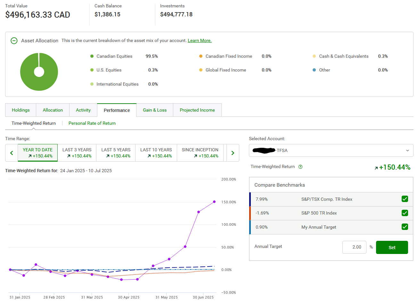Screen dimensions: 418x304
Task: Select the Performance tab
Action: point(117,110)
